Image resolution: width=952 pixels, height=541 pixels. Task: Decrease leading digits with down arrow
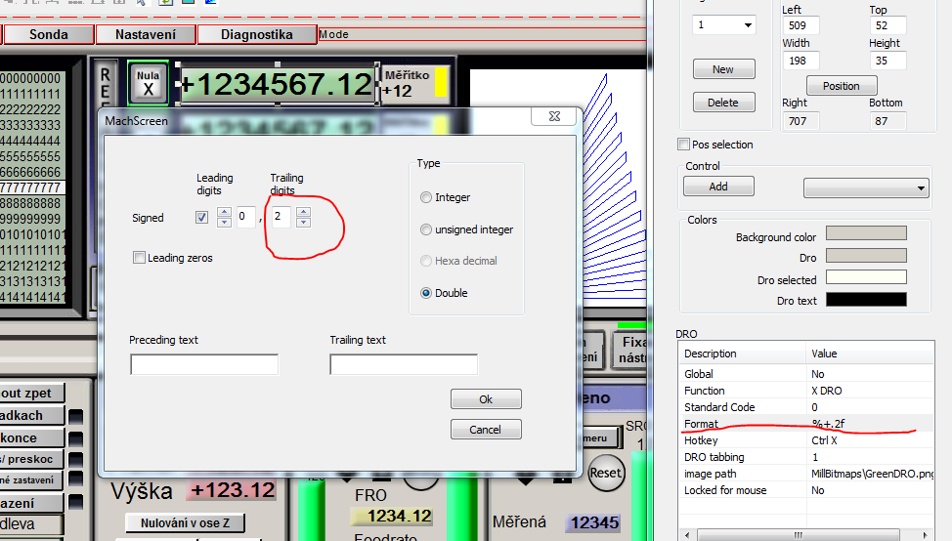pyautogui.click(x=224, y=224)
